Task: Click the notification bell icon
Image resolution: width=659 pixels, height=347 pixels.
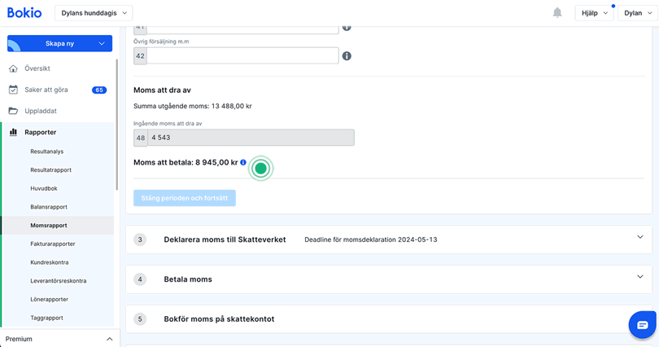Action: [x=557, y=13]
